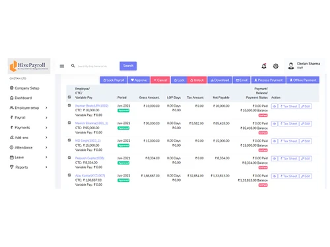Uncheck the Ajay Kumar row checkbox
Image resolution: width=330 pixels, height=247 pixels.
click(69, 175)
